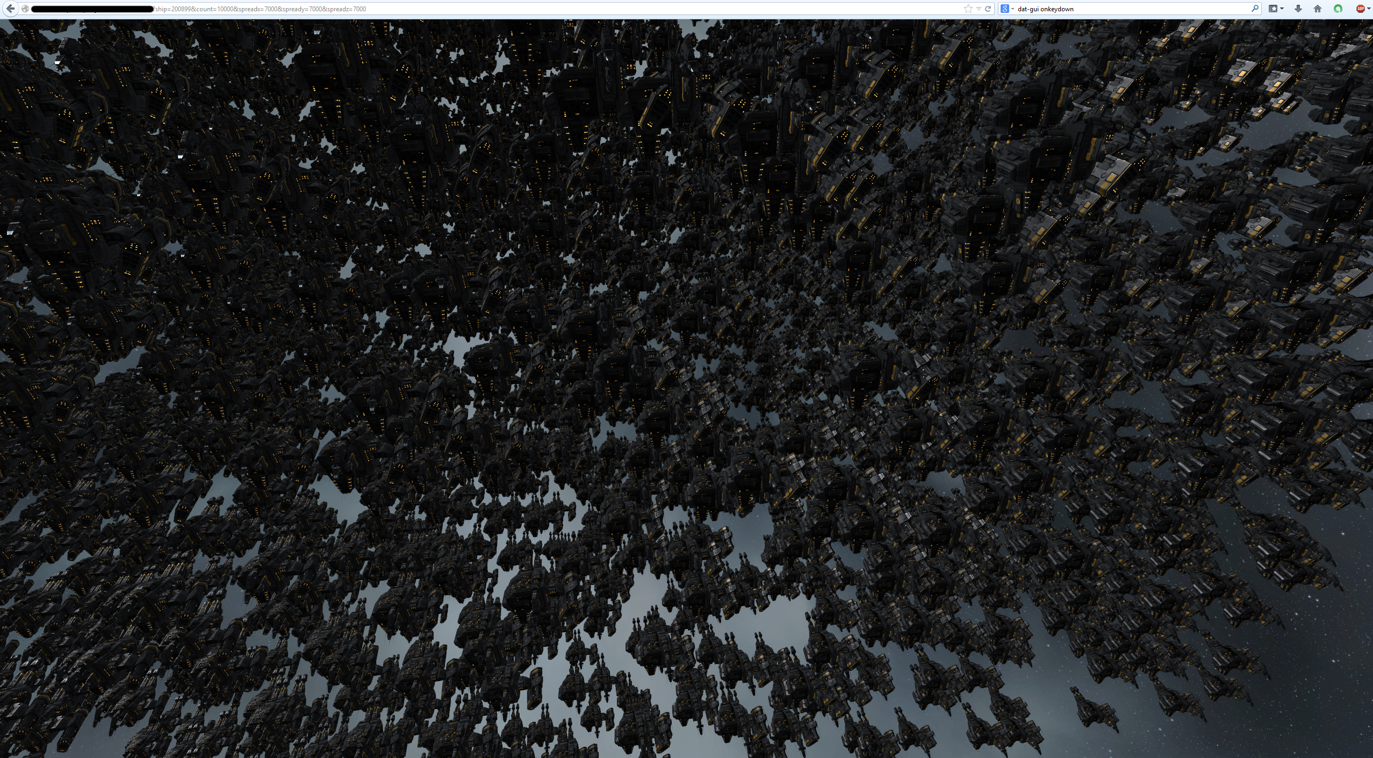
Task: Open the downloads arrow panel
Action: click(1298, 9)
